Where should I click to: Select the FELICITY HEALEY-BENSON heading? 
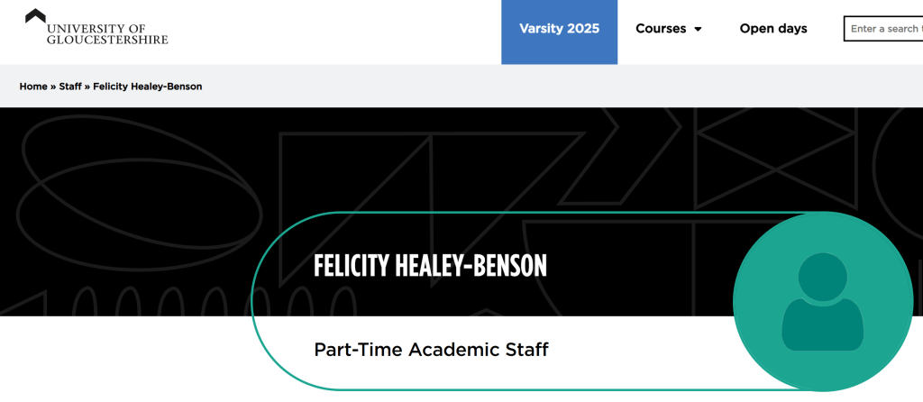(430, 266)
